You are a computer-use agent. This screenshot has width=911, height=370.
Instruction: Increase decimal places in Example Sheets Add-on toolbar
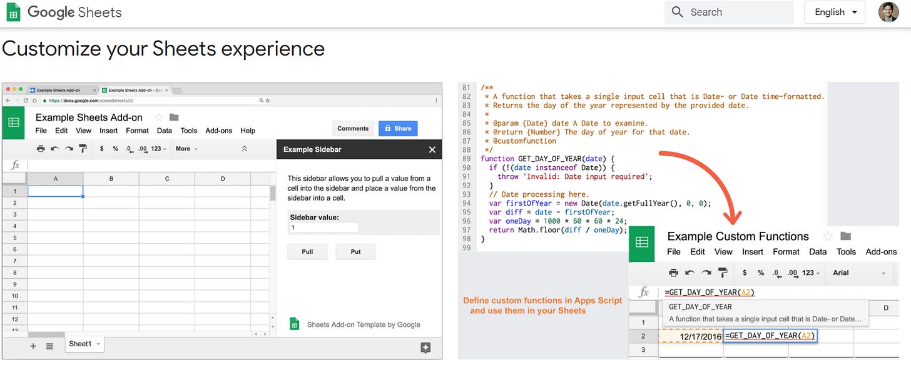[143, 149]
